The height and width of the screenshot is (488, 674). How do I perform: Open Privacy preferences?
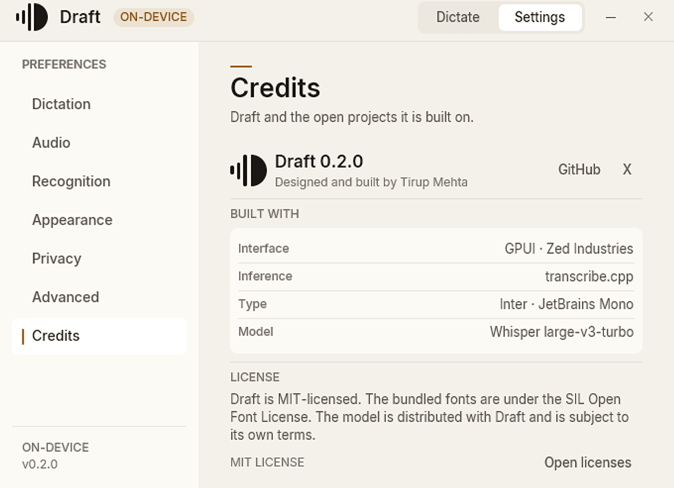pos(99,258)
